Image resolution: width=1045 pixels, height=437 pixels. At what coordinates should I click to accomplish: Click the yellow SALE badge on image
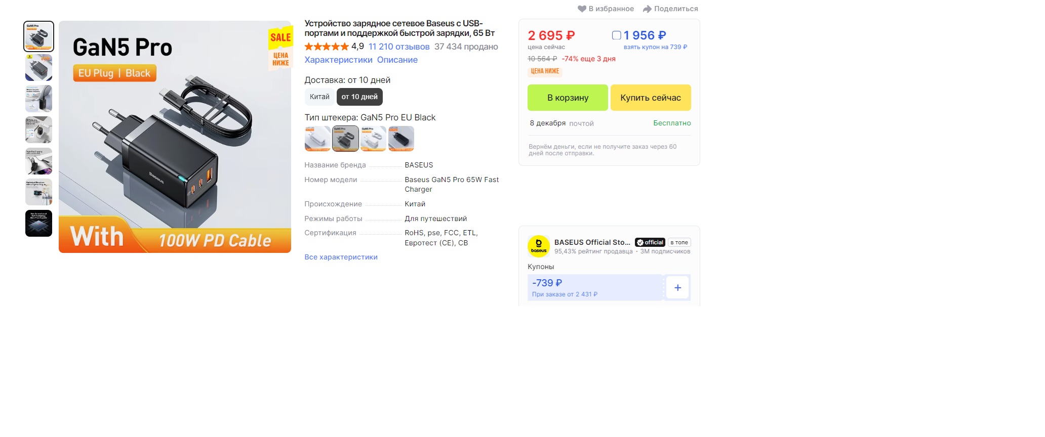pos(280,37)
